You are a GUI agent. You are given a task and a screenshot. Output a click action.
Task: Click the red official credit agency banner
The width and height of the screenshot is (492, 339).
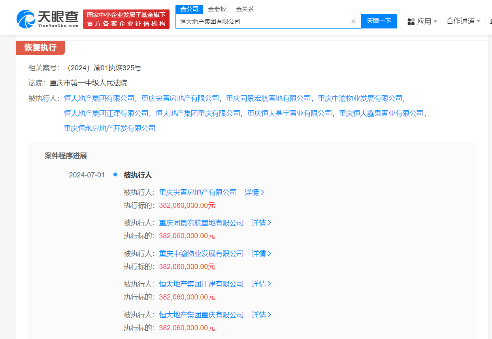126,19
